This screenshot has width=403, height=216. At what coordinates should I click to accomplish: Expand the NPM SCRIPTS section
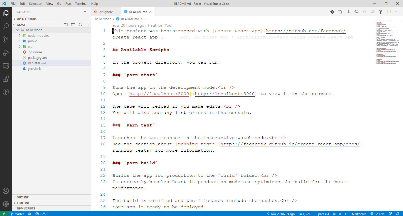tap(51, 208)
